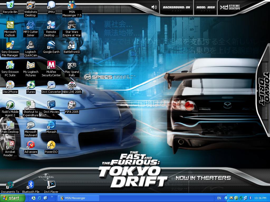Screen dimensions: 270x202
Task: Select McAfee SecurityCenter desktop icon
Action: pyautogui.click(x=51, y=69)
